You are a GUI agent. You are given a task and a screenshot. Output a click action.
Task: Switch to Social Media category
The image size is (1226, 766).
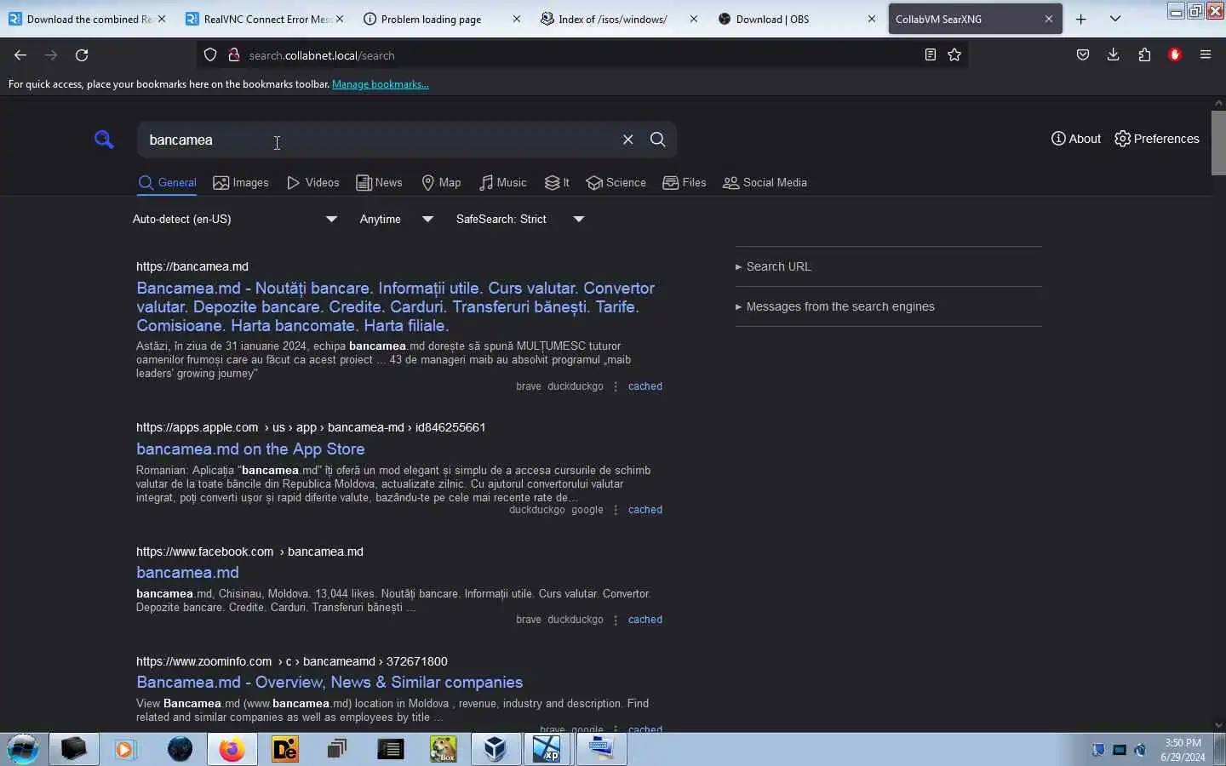pos(765,183)
